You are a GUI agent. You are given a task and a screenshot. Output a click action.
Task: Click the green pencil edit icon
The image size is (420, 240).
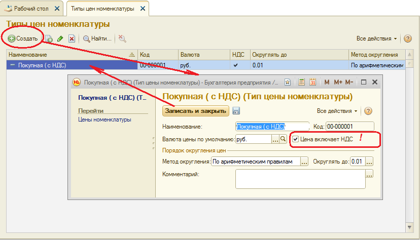point(60,38)
